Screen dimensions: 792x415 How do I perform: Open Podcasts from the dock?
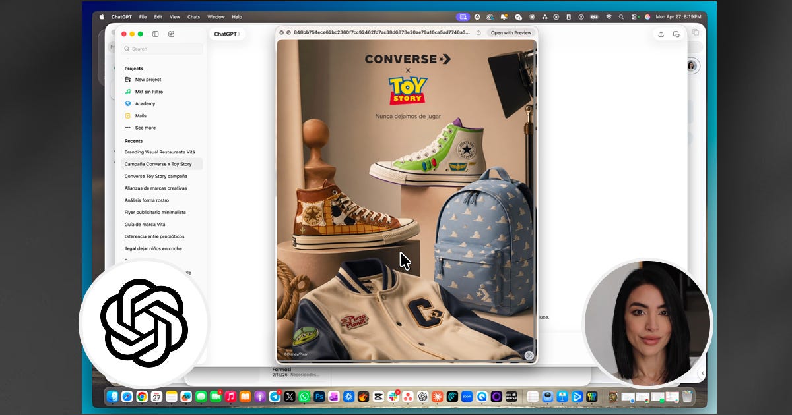tap(260, 397)
